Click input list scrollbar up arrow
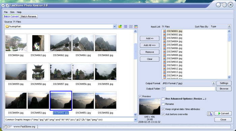236x131 pixels. click(229, 31)
